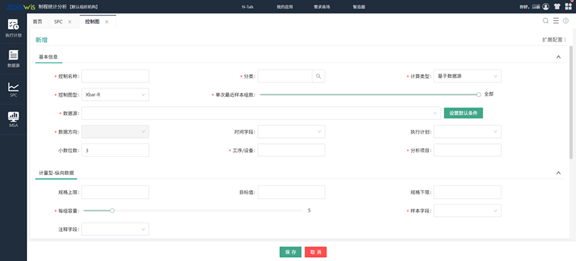The height and width of the screenshot is (261, 576).
Task: Open the 注释字段 dropdown
Action: coord(115,229)
